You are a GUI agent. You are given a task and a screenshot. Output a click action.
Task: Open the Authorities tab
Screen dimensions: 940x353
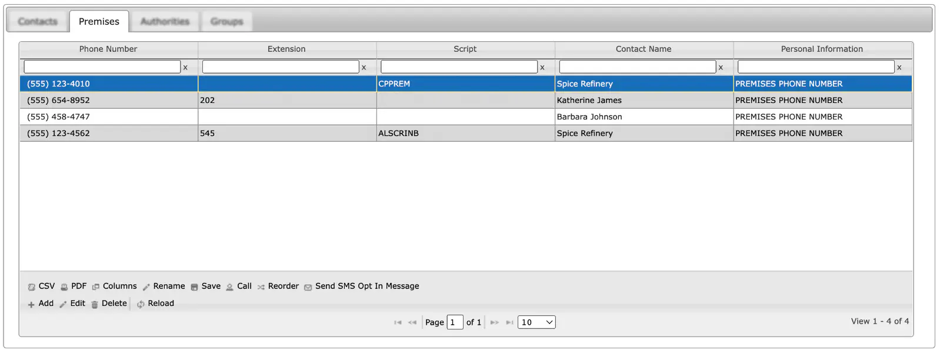coord(165,22)
